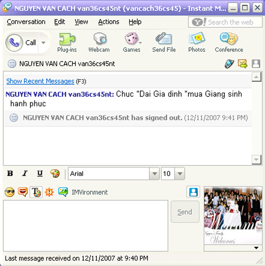Click the Send button
This screenshot has height=266, width=265.
185,212
